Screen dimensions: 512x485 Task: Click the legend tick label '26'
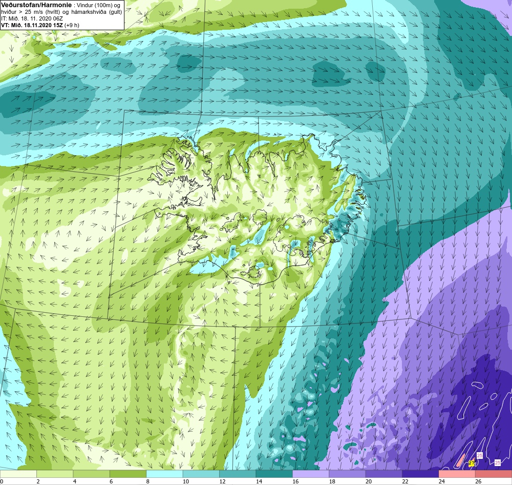coord(478,481)
